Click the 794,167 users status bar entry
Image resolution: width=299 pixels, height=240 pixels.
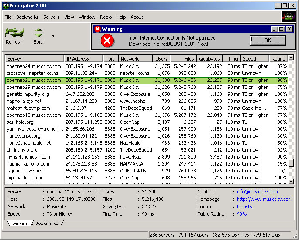(x=194, y=235)
